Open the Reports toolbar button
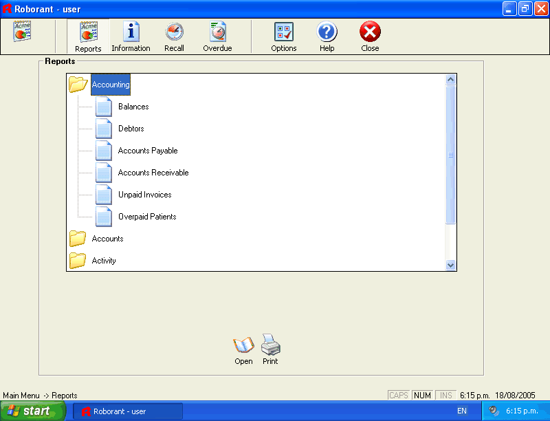 (88, 36)
